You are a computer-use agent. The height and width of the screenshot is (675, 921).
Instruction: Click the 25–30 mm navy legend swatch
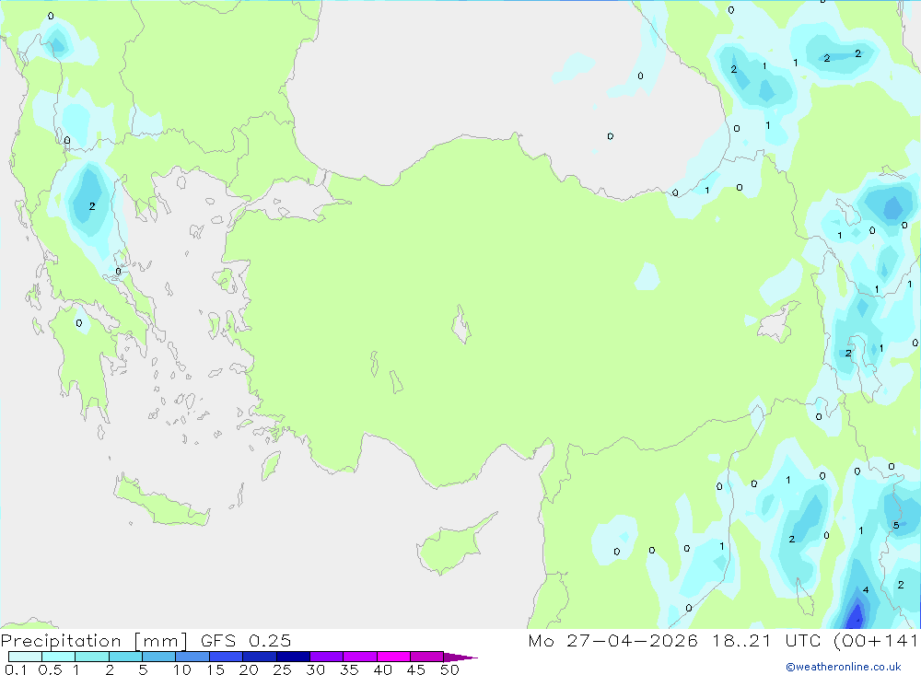[293, 657]
